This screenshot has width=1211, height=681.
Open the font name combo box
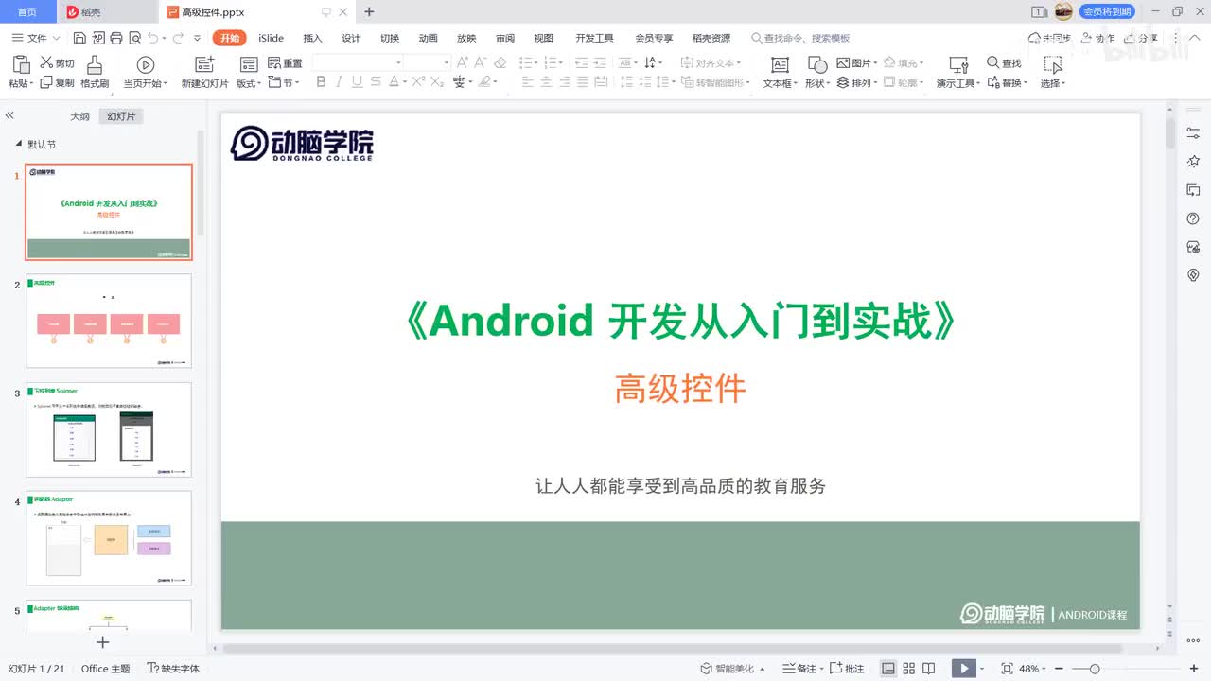coord(358,62)
